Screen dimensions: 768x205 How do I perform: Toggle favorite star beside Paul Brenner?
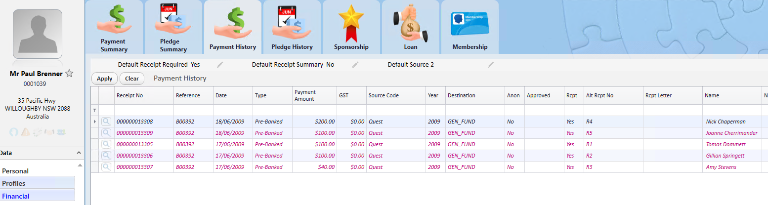pyautogui.click(x=69, y=74)
